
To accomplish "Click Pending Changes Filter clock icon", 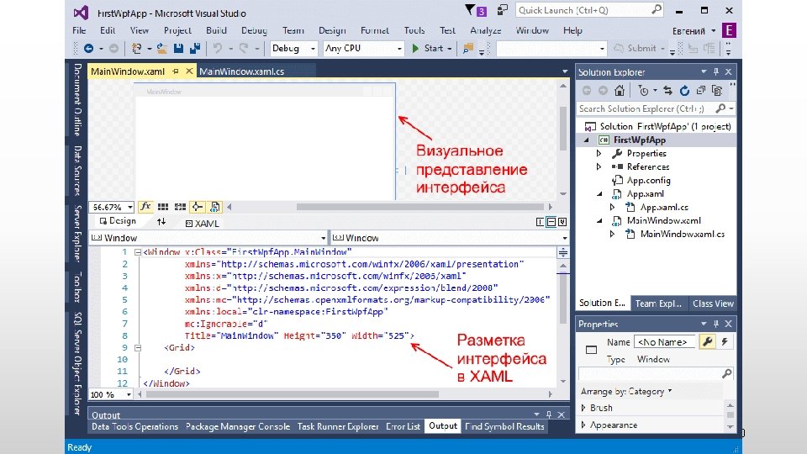I will pyautogui.click(x=643, y=91).
